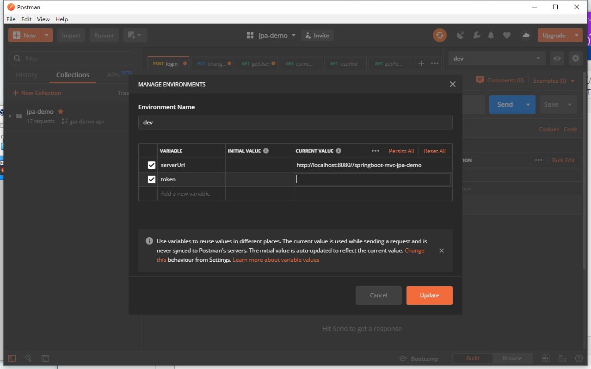Toggle the token variable checkbox
The height and width of the screenshot is (369, 591).
point(151,179)
